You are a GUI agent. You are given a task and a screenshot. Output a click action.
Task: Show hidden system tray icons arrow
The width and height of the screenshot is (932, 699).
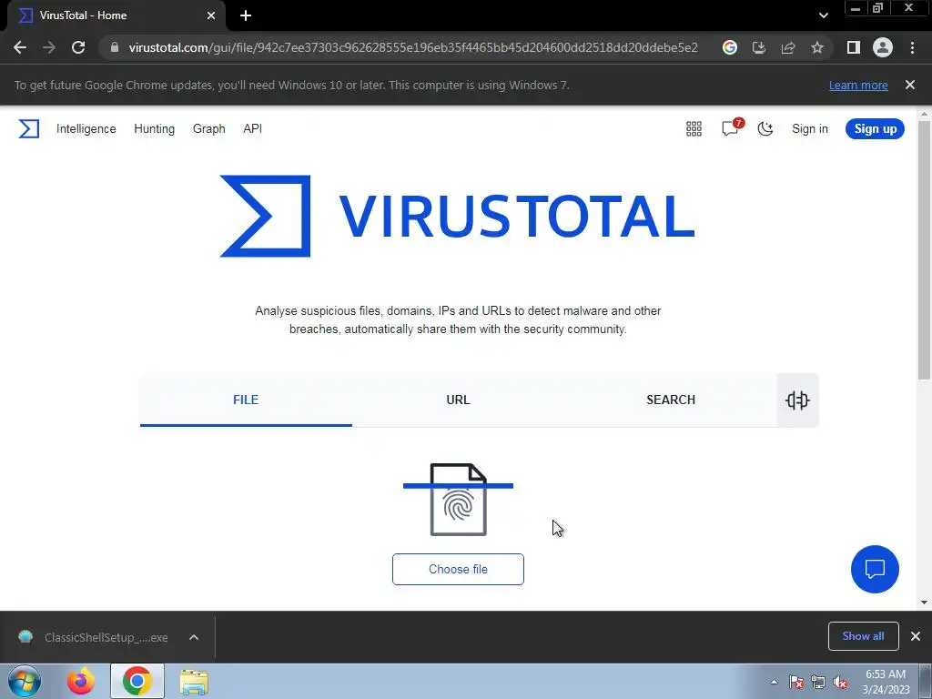click(x=774, y=682)
